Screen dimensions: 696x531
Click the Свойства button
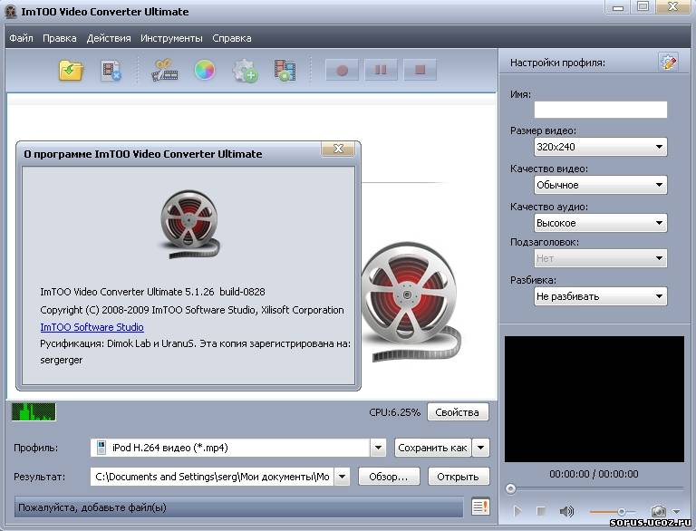458,412
